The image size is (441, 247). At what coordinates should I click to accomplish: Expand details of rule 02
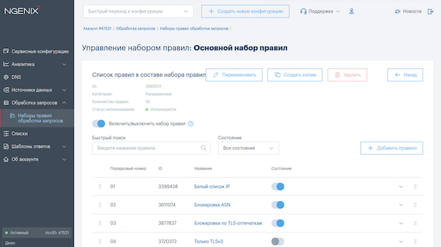pyautogui.click(x=401, y=205)
